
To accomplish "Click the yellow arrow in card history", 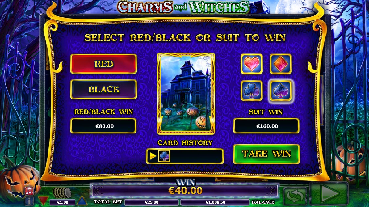I will click(153, 156).
